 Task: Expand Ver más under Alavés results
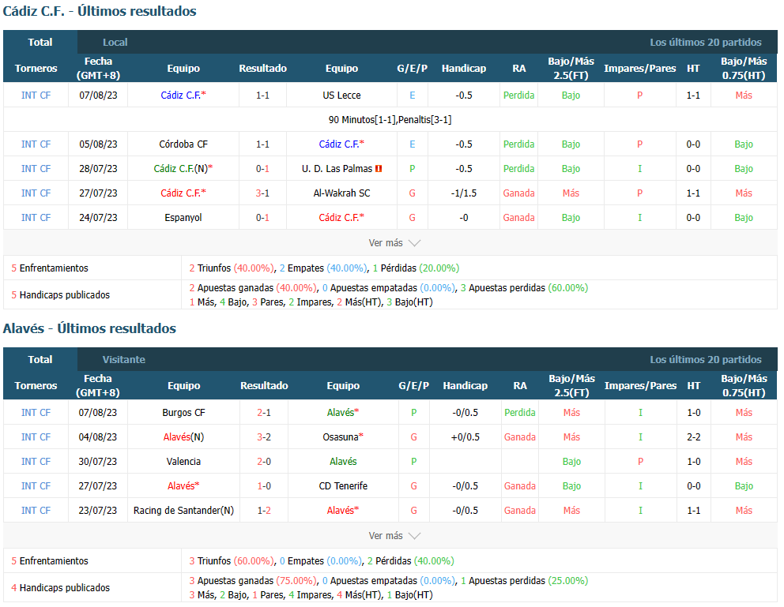tap(394, 536)
